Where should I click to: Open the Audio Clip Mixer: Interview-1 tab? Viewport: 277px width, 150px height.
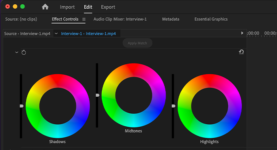pyautogui.click(x=120, y=19)
